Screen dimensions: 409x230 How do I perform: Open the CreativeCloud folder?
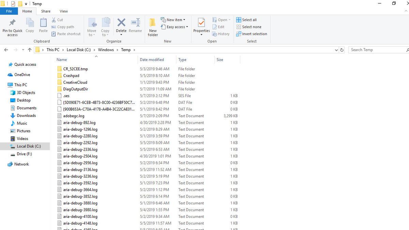coord(75,82)
